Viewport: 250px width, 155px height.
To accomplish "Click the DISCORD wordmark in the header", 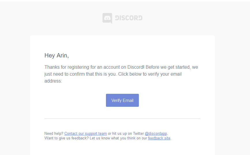I will [129, 18].
